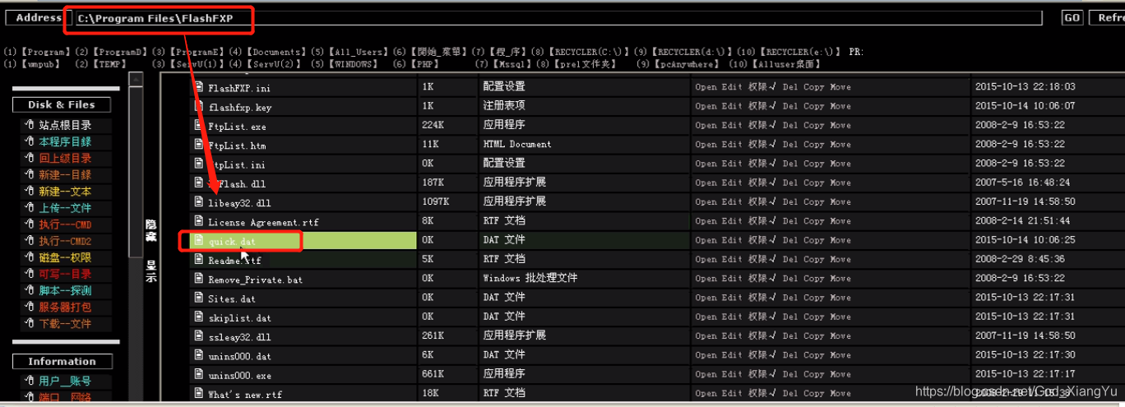Click the file icon beside What's new.rtf

click(x=198, y=394)
